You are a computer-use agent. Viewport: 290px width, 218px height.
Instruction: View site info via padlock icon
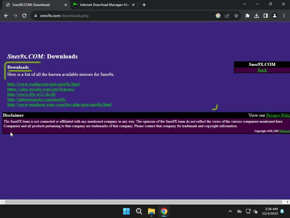click(x=36, y=16)
